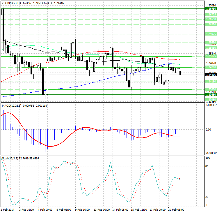This screenshot has width=217, height=213.
Task: Select the 1.24150 support price tag
Action: [211, 82]
